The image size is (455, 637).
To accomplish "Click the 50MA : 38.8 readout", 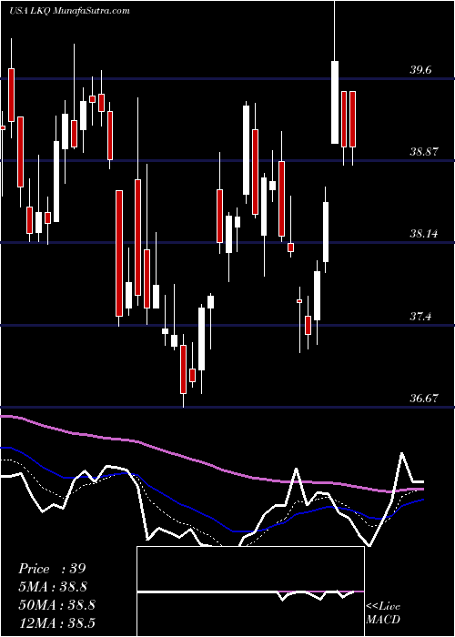I will point(56,604).
